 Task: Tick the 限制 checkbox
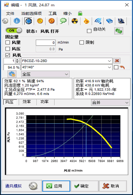(x=81, y=43)
